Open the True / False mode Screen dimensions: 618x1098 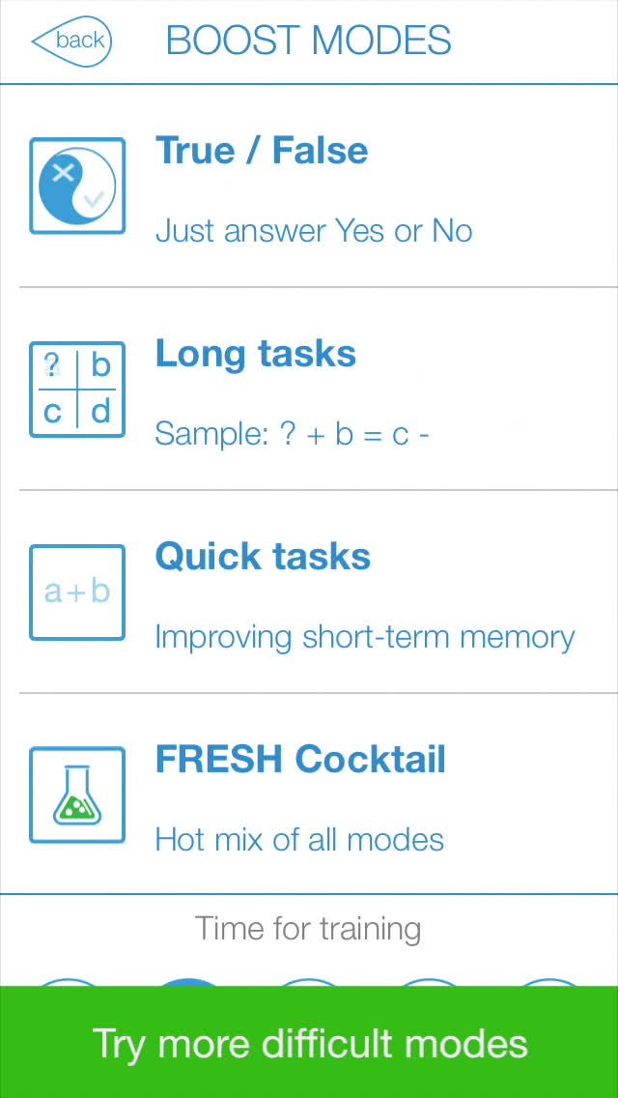pos(261,151)
